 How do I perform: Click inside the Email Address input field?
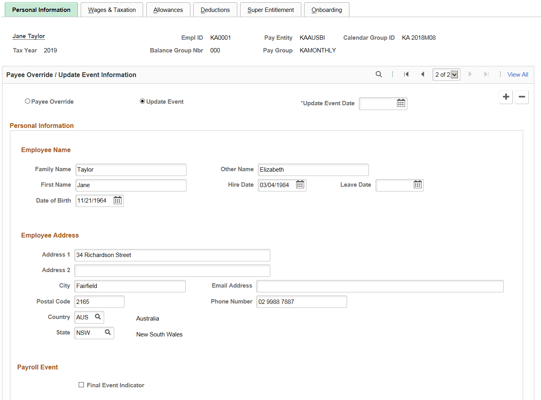(380, 286)
